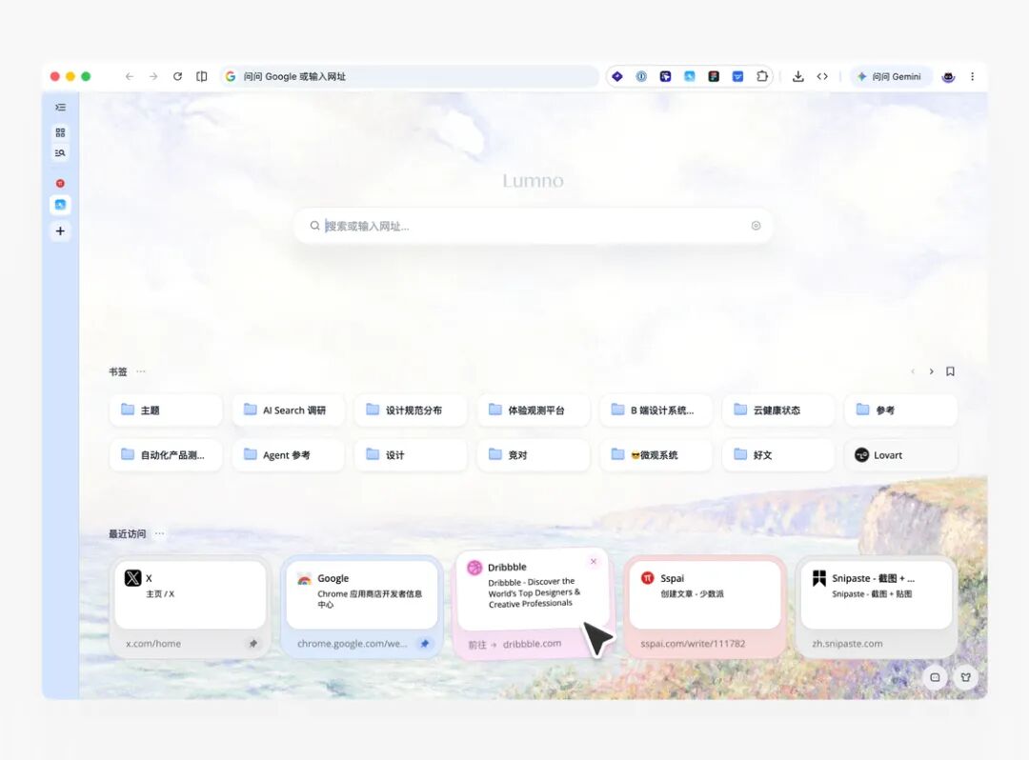Image resolution: width=1029 pixels, height=760 pixels.
Task: Toggle the pin on the Google card
Action: pyautogui.click(x=425, y=643)
